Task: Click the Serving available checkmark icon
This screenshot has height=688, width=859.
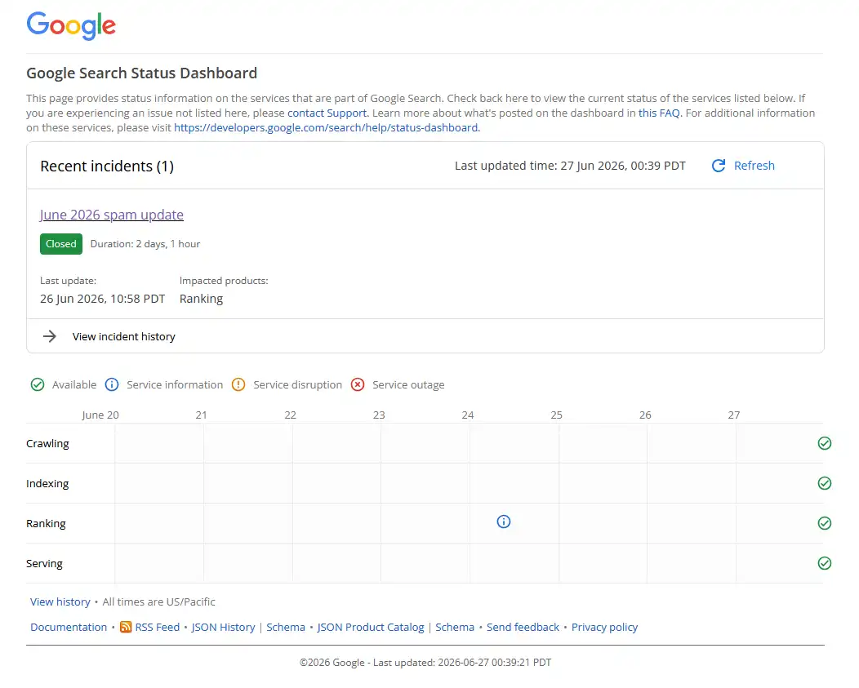Action: (825, 563)
